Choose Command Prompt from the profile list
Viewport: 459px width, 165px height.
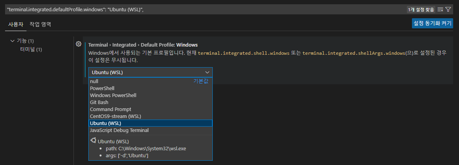(x=151, y=109)
